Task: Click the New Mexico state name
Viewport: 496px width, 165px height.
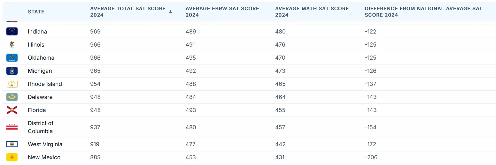Action: tap(44, 157)
